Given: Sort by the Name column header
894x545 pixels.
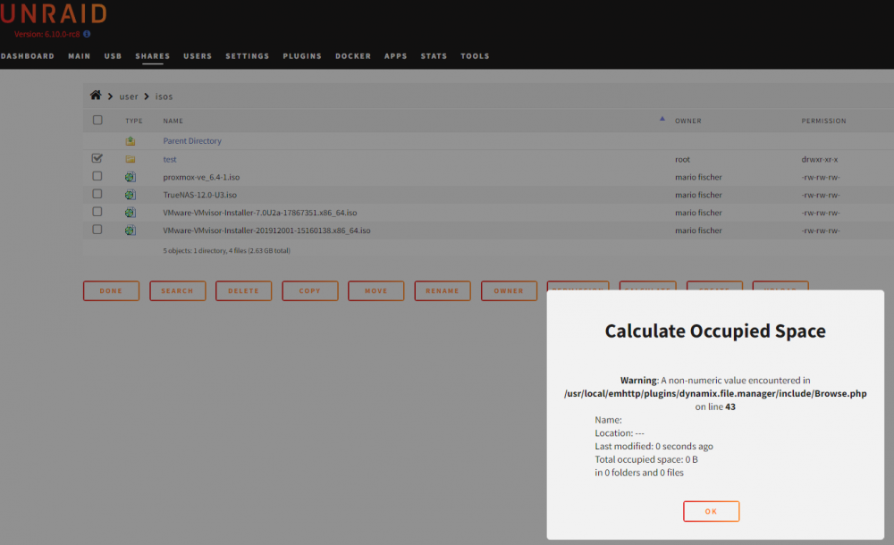Looking at the screenshot, I should pyautogui.click(x=173, y=121).
